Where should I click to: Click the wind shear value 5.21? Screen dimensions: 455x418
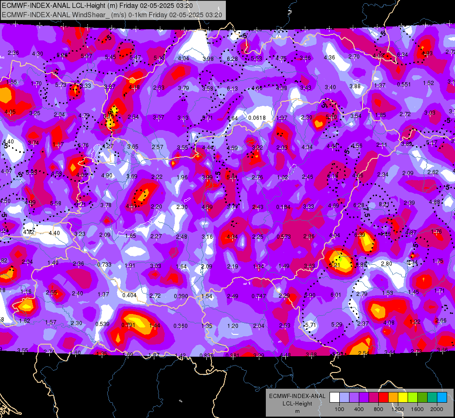pos(335,265)
